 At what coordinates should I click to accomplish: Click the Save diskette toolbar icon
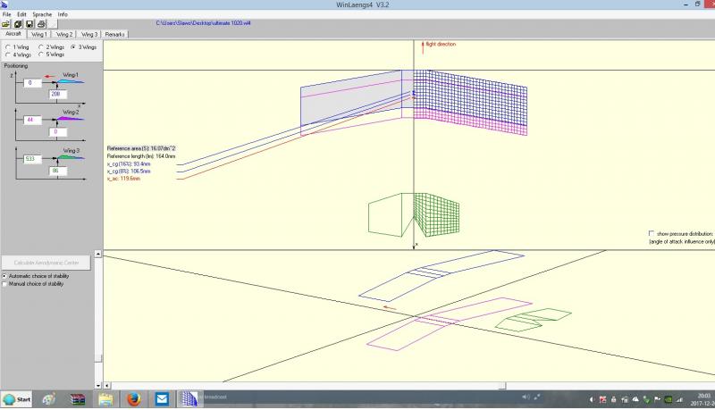(x=29, y=24)
